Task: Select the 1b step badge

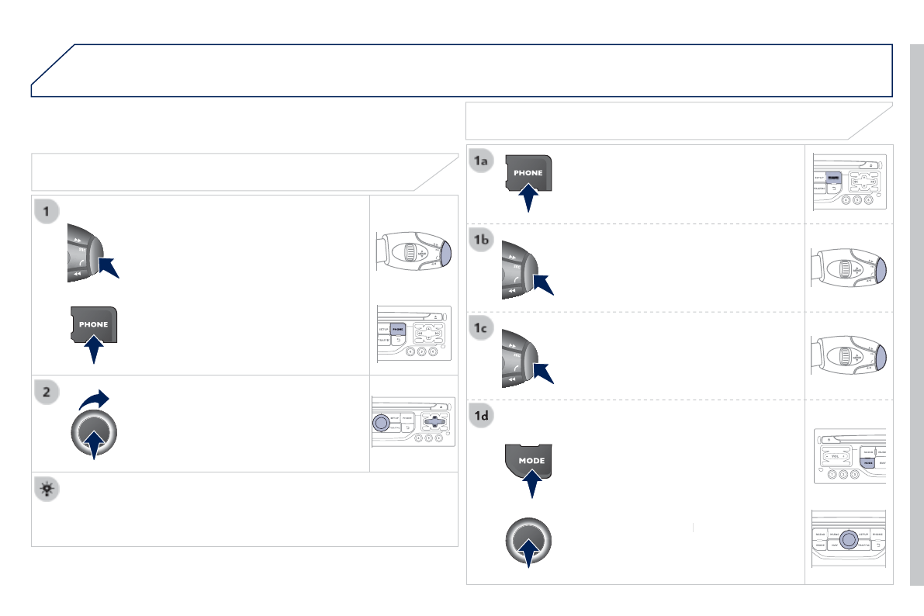Action: (481, 239)
